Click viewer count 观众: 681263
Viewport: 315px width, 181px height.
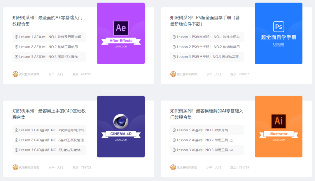(x=82, y=74)
